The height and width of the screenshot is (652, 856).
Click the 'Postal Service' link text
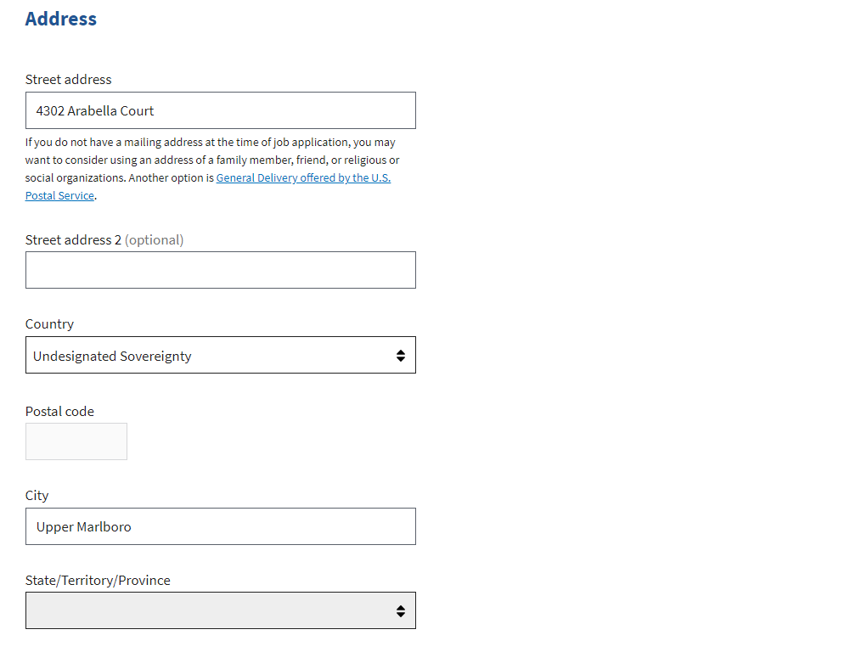[x=59, y=196]
